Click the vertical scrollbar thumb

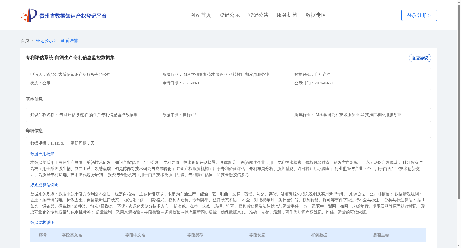coord(459,102)
